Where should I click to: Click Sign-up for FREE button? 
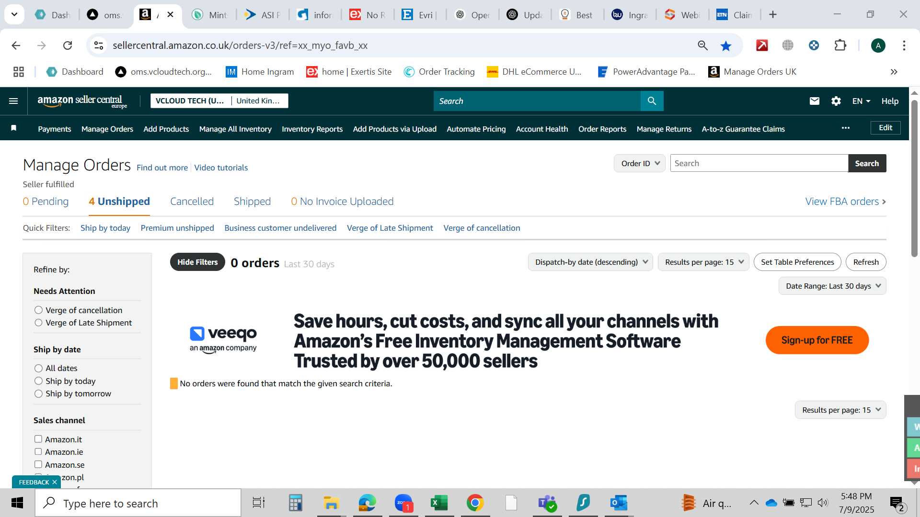tap(817, 340)
